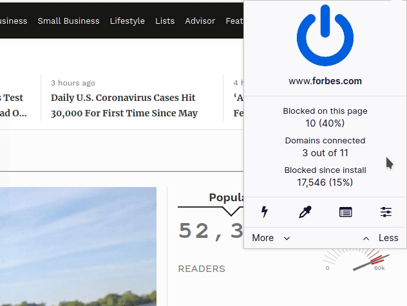Viewport: 407px width, 306px height.
Task: Click the Popular tab down-arrow marker
Action: (231, 211)
